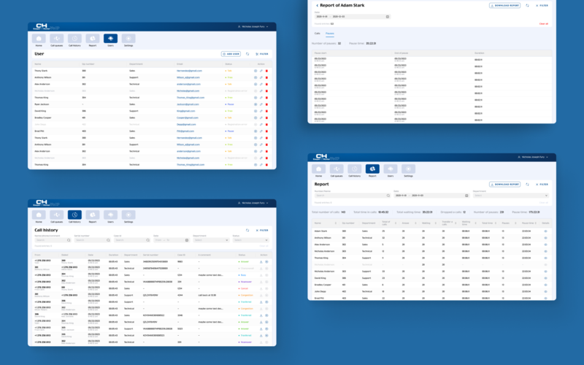Open Call history from the Report window navigation

[354, 169]
